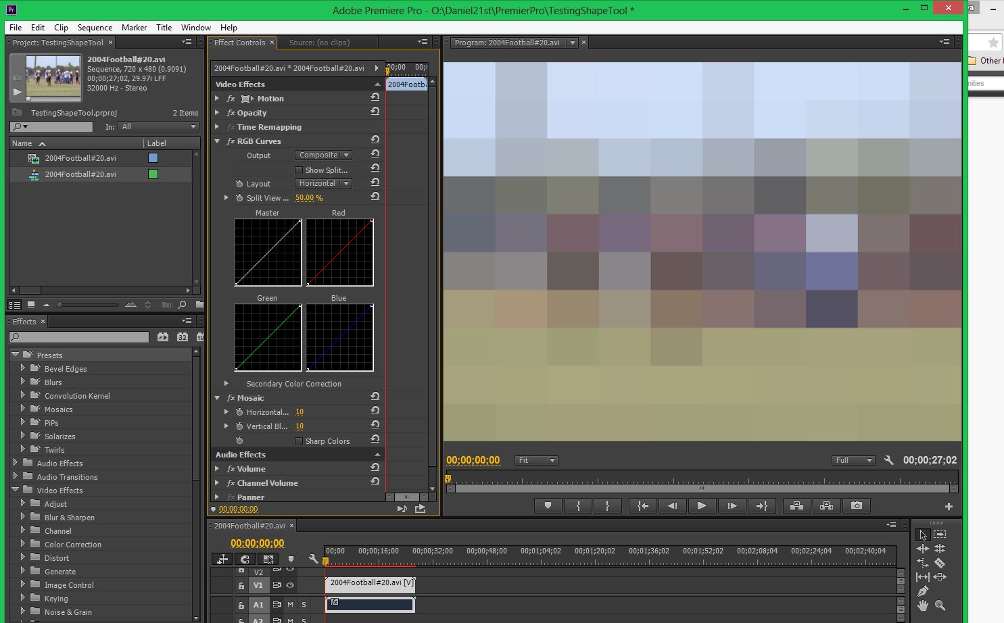Reset the Mosaic effect

[x=375, y=397]
